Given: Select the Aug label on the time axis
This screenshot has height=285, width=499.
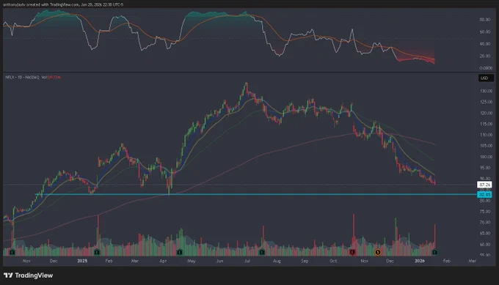Looking at the screenshot, I should (x=277, y=261).
